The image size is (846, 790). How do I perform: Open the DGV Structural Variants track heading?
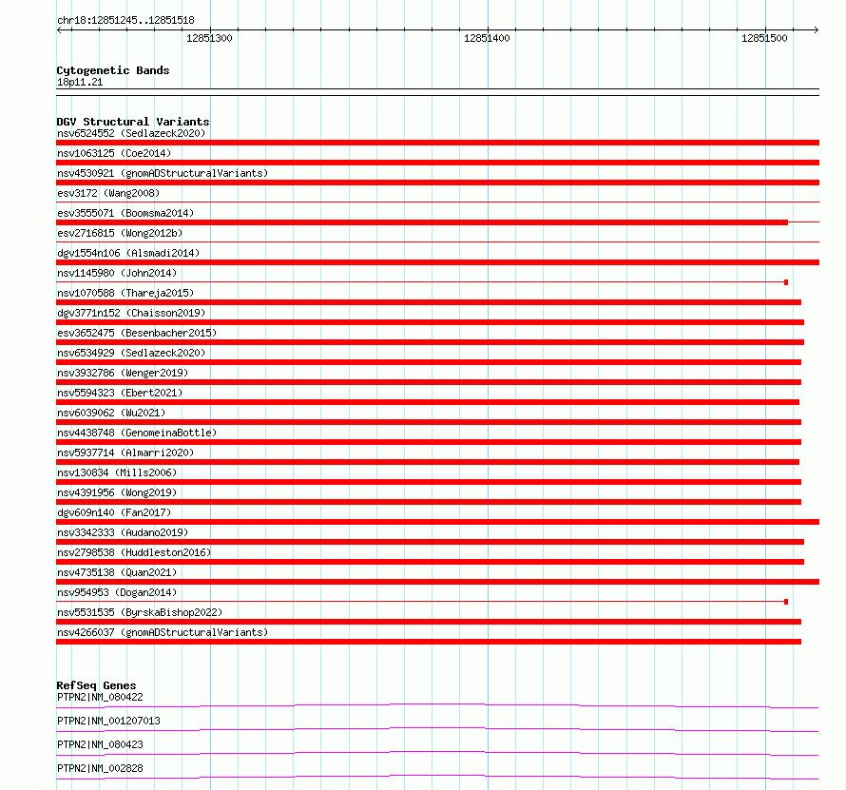tap(133, 122)
